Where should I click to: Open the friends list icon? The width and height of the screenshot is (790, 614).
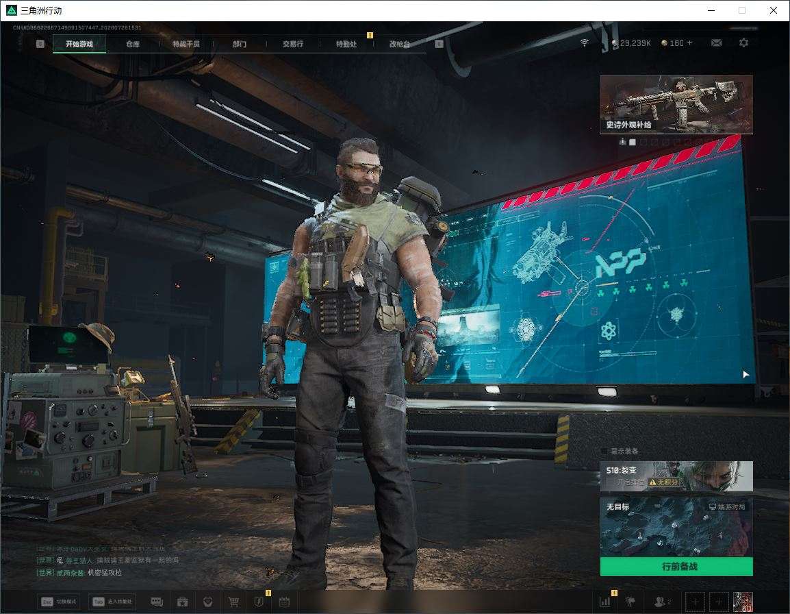point(661,602)
